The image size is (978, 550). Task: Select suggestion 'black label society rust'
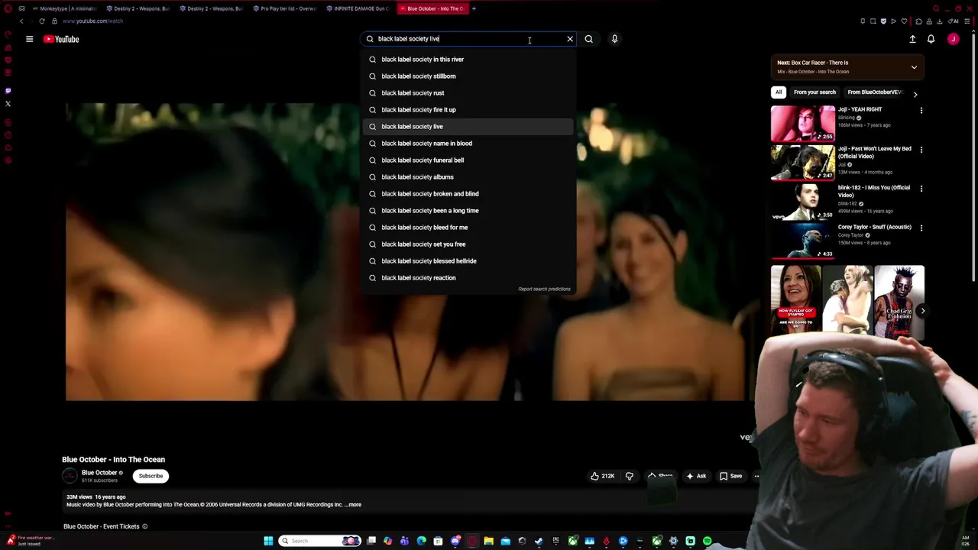click(468, 93)
